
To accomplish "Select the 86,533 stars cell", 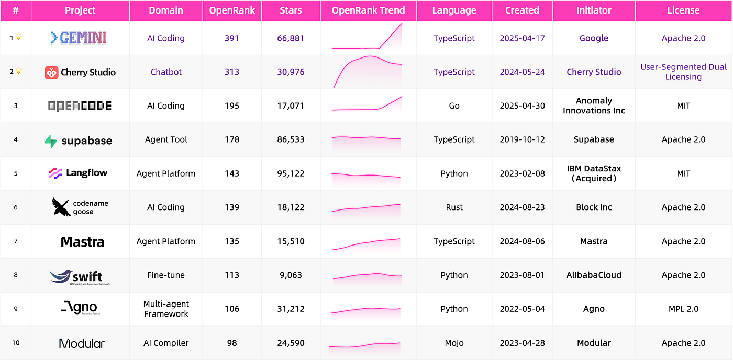I will pos(291,139).
